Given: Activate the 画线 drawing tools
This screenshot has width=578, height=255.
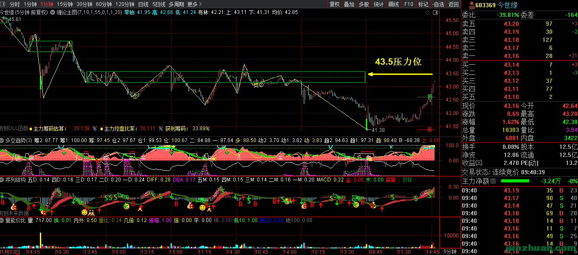Looking at the screenshot, I should (x=394, y=4).
